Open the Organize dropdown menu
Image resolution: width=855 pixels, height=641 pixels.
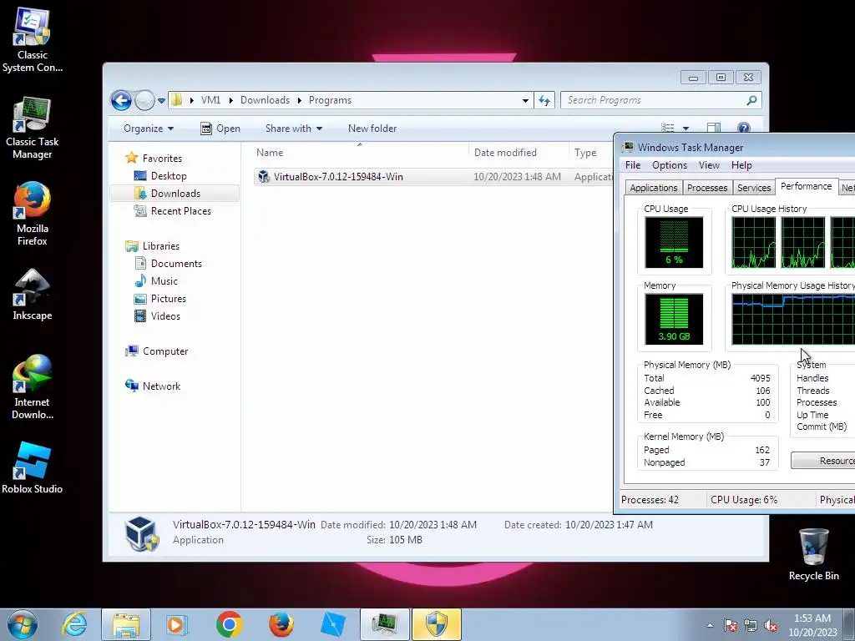pos(149,129)
